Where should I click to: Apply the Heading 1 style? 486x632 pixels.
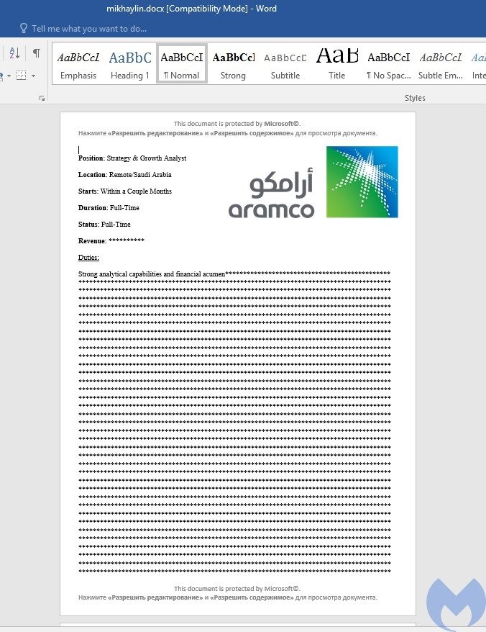coord(130,64)
